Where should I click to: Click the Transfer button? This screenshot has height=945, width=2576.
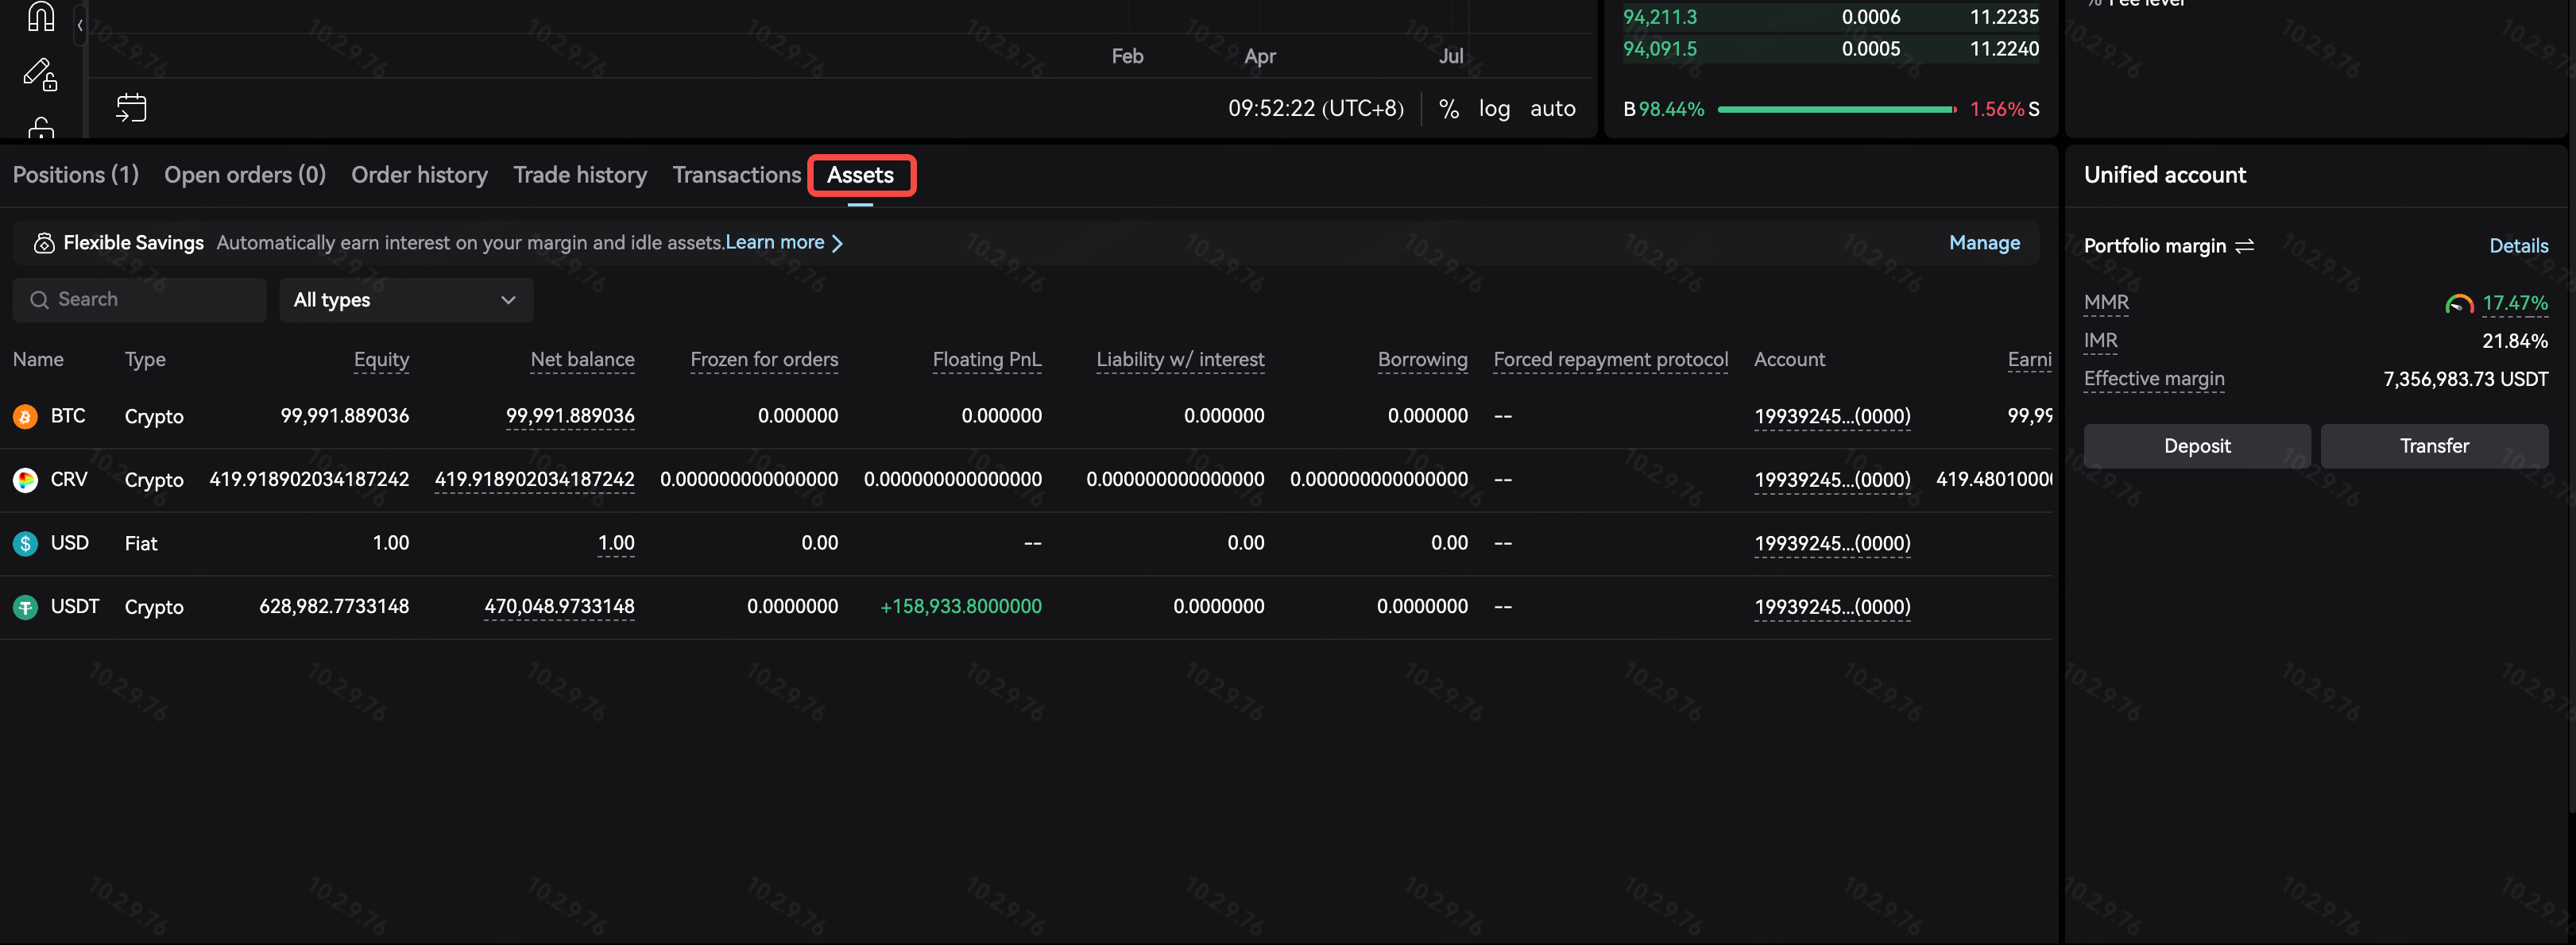(2434, 445)
